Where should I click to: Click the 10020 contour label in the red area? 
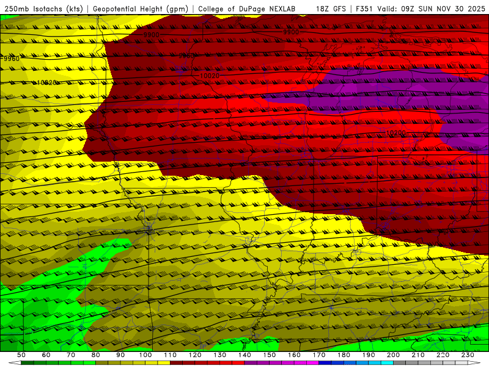click(210, 76)
